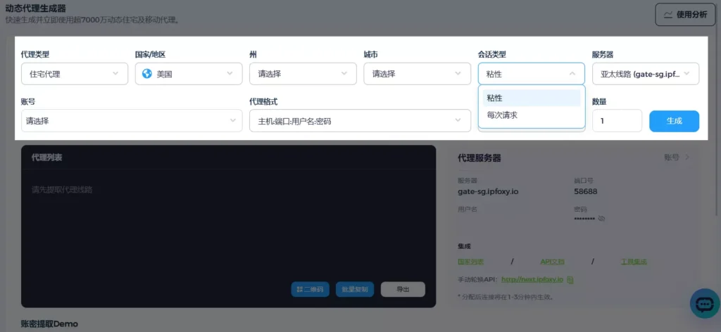Expand the 账号 account dropdown

131,121
